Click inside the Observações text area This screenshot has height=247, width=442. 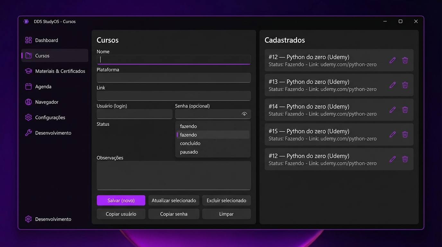(173, 175)
